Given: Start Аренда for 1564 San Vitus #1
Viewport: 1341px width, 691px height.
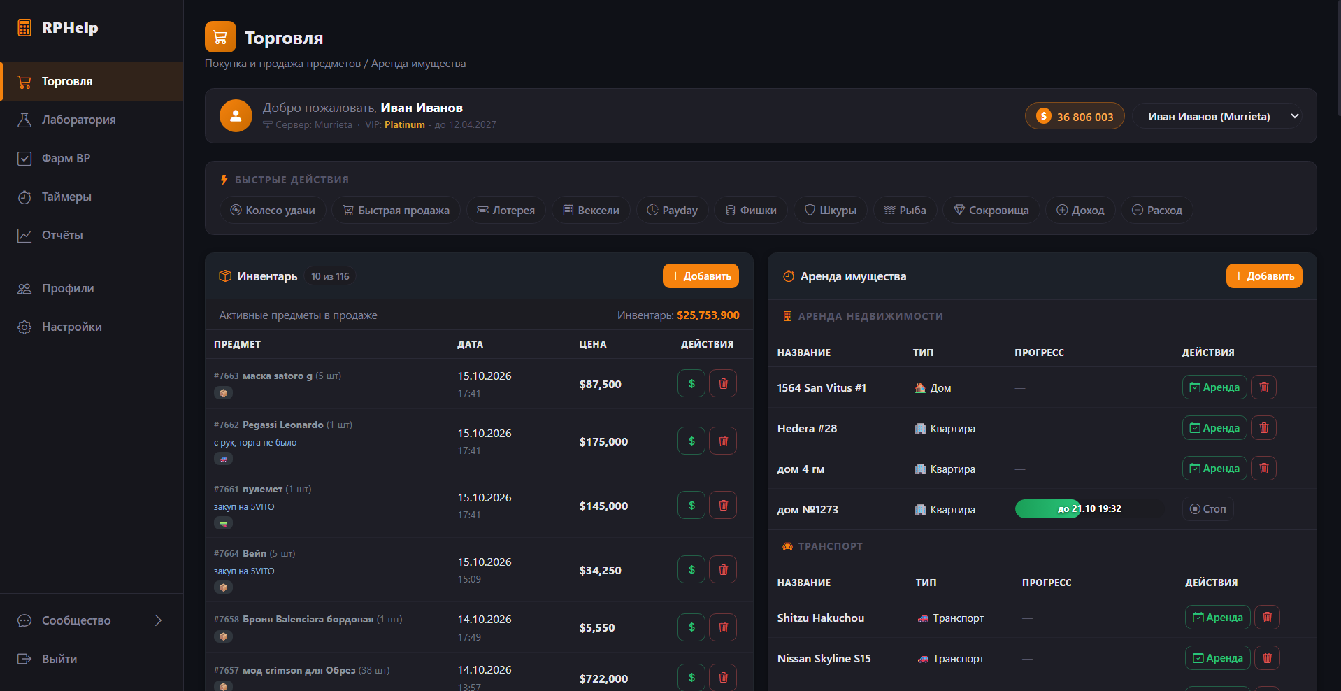Looking at the screenshot, I should (1214, 387).
